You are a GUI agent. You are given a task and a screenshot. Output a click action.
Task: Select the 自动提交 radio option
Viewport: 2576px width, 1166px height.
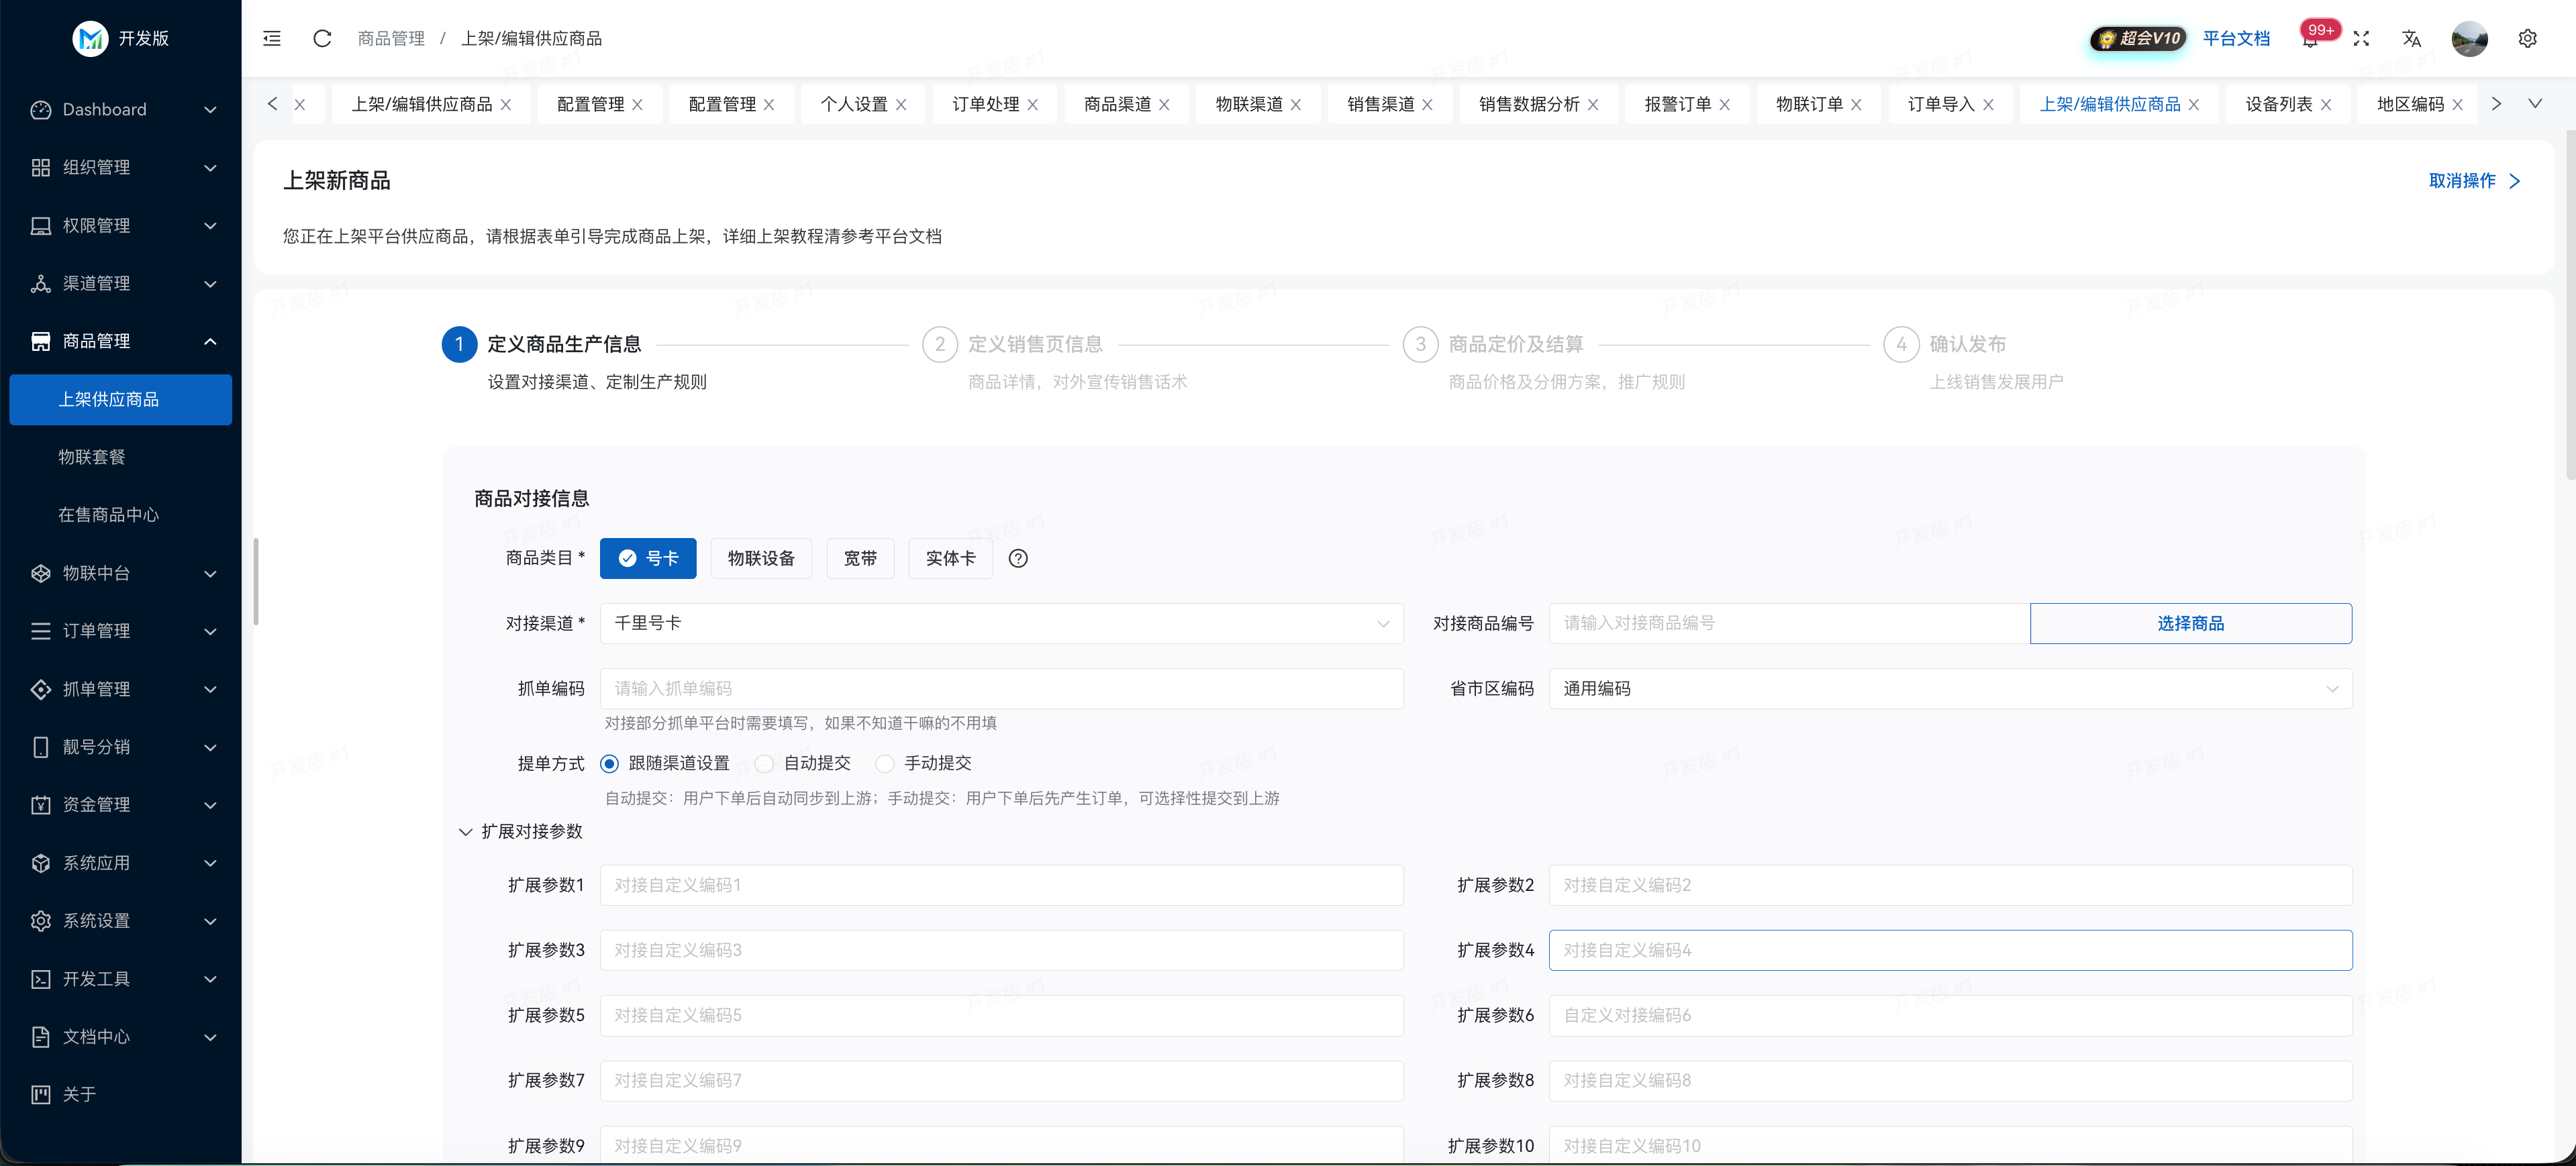pyautogui.click(x=765, y=763)
